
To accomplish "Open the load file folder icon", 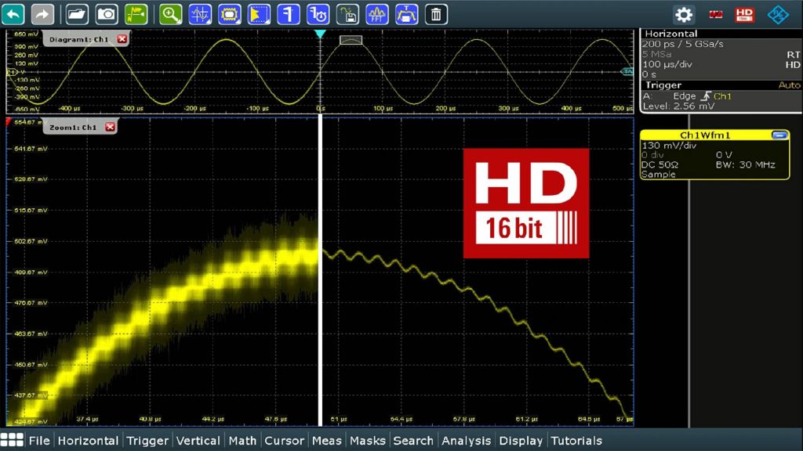I will 77,13.
